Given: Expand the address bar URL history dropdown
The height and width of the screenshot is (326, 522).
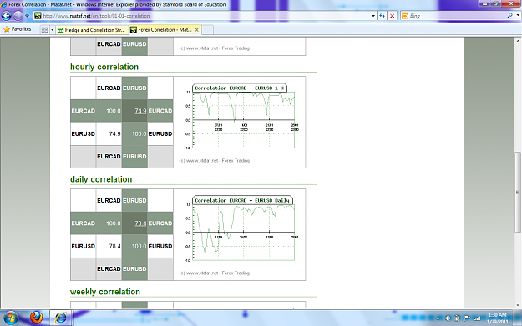Looking at the screenshot, I should [x=373, y=16].
